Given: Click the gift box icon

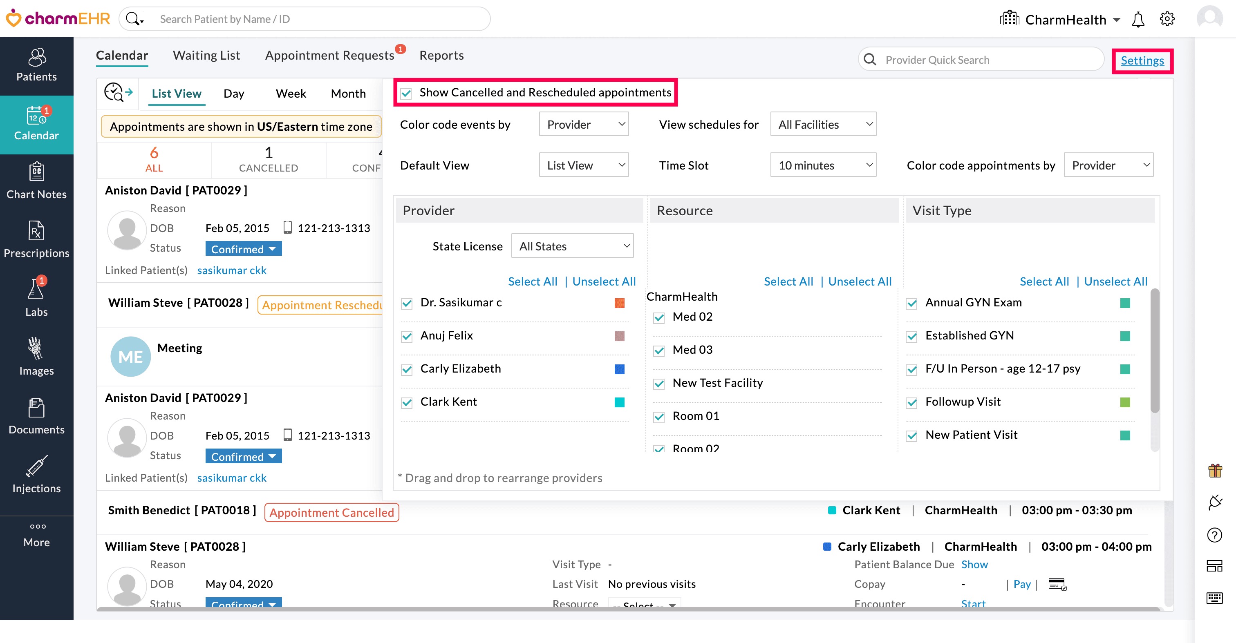Looking at the screenshot, I should pyautogui.click(x=1215, y=470).
